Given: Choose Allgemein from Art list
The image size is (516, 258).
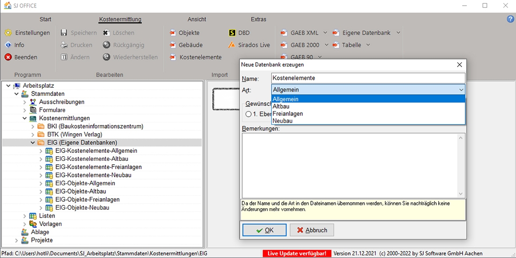Looking at the screenshot, I should pyautogui.click(x=368, y=99).
